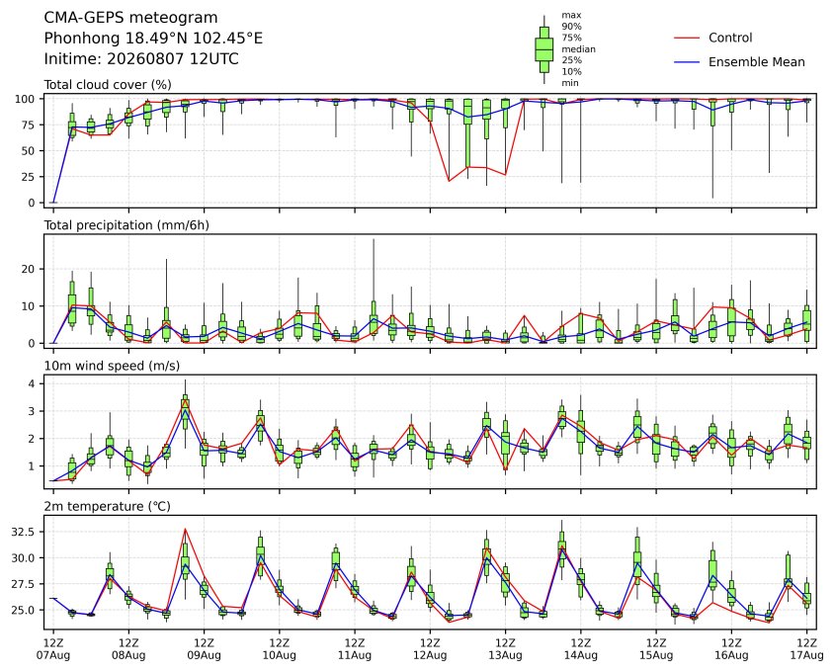
Task: Click the Initime 20260807 12UTC text
Action: 141,58
